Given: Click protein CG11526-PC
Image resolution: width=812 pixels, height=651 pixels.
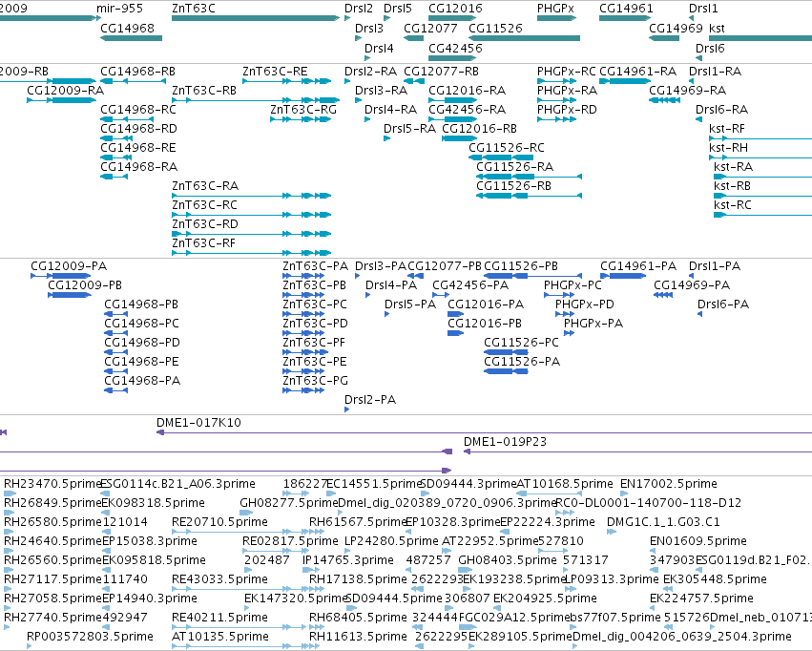Looking at the screenshot, I should (506, 352).
